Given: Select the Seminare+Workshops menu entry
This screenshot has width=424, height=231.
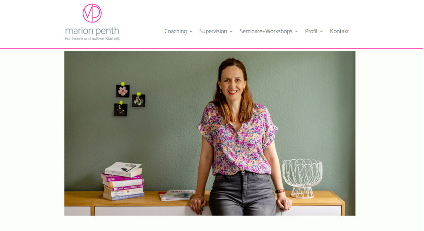Looking at the screenshot, I should [266, 31].
